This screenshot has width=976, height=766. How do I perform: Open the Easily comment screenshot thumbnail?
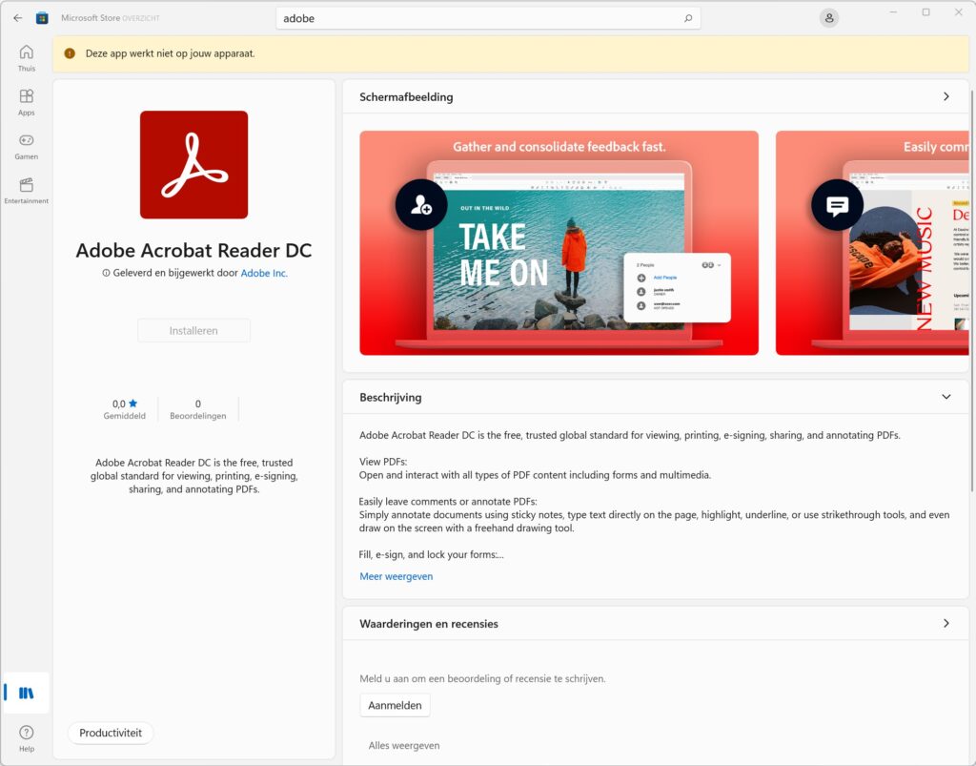tap(872, 243)
